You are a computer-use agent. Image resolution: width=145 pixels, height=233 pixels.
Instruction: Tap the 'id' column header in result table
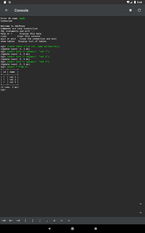(x=4, y=72)
